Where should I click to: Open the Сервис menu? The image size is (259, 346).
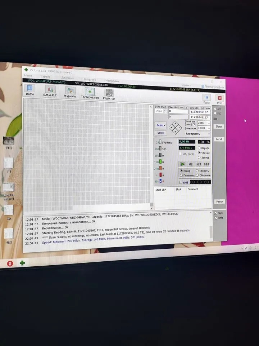45,76
